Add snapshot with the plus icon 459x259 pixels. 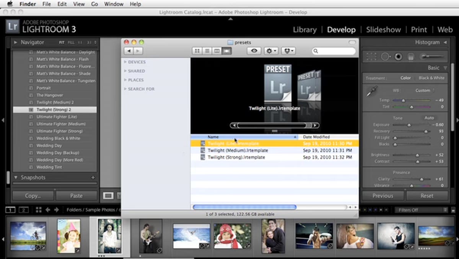pyautogui.click(x=93, y=177)
